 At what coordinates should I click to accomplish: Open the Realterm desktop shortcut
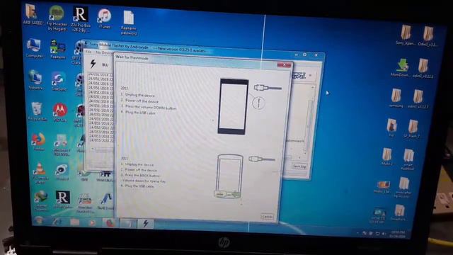57,49
